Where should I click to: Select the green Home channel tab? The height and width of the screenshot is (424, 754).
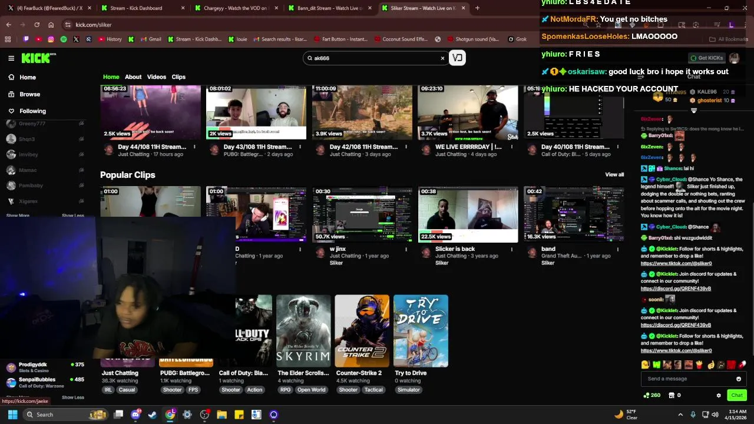(x=111, y=77)
